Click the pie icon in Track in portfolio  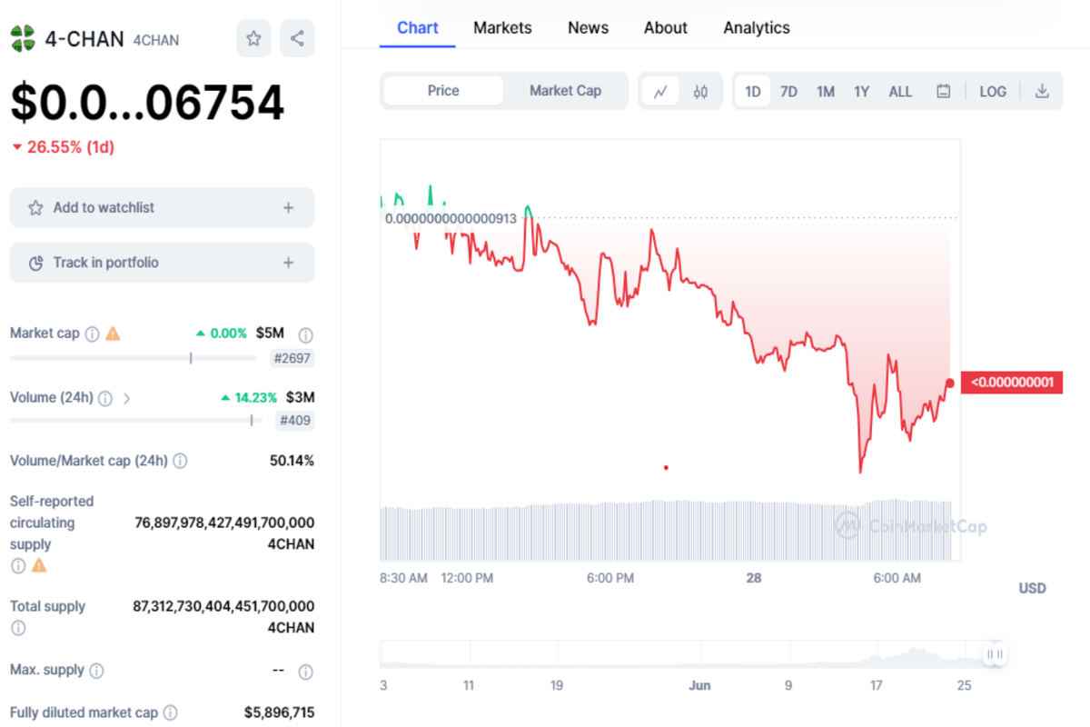pos(35,264)
